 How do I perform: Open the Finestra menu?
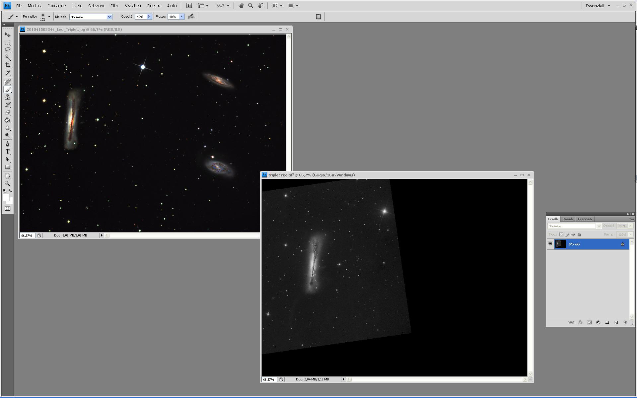pos(154,6)
